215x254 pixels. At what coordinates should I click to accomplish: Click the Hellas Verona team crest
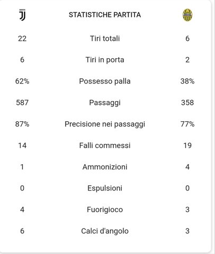187,15
